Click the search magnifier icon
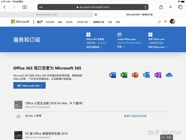186x140 pixels. [159, 22]
